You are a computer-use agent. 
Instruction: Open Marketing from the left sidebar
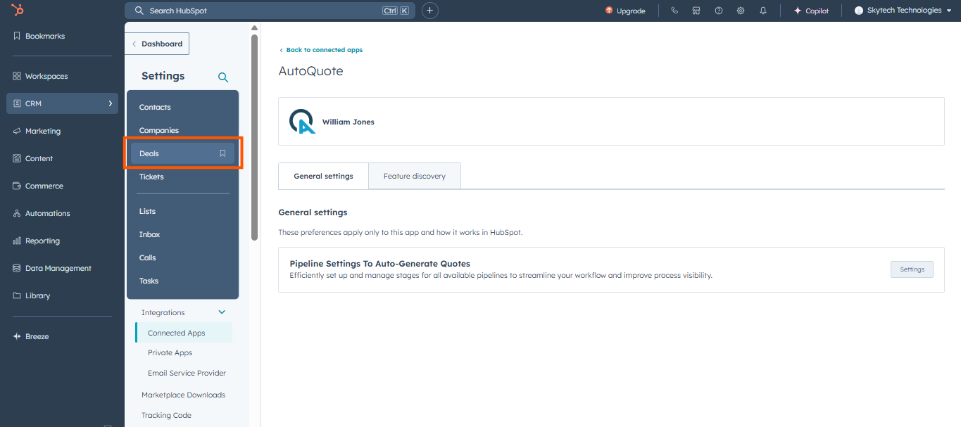[x=41, y=130]
